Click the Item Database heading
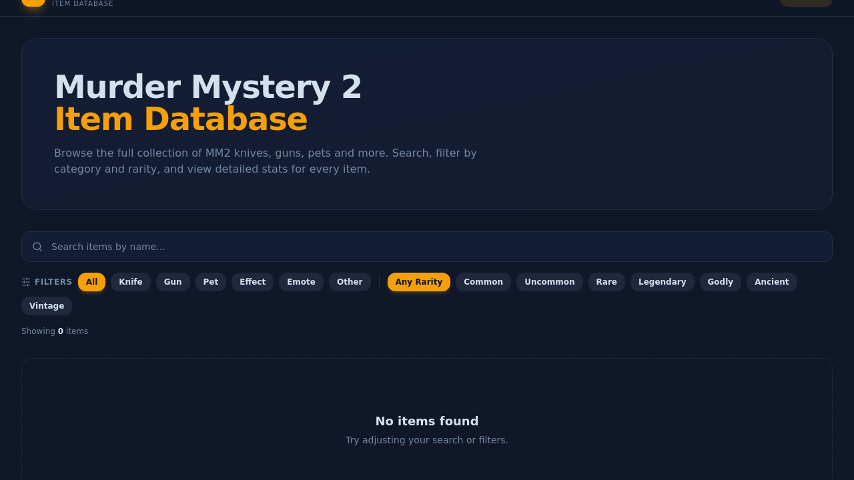Screen dimensions: 854x480 click(x=181, y=119)
